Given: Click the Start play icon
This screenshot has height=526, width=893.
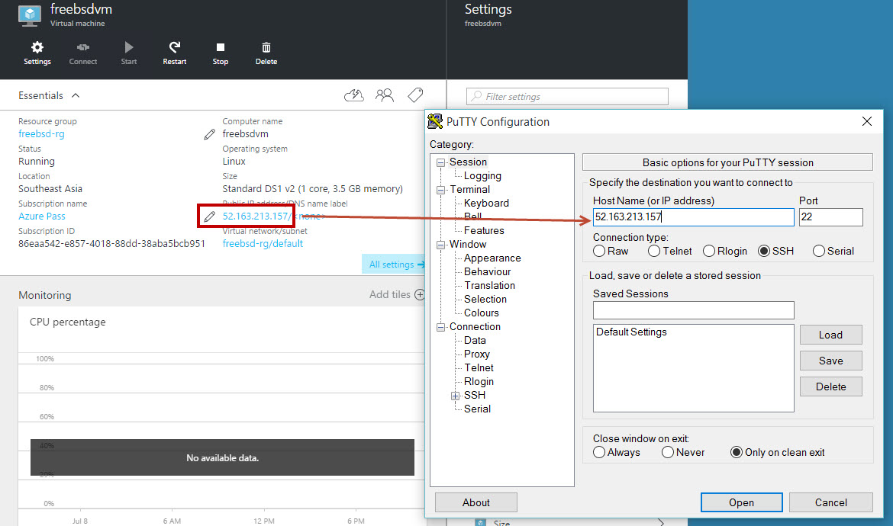Looking at the screenshot, I should pyautogui.click(x=129, y=47).
